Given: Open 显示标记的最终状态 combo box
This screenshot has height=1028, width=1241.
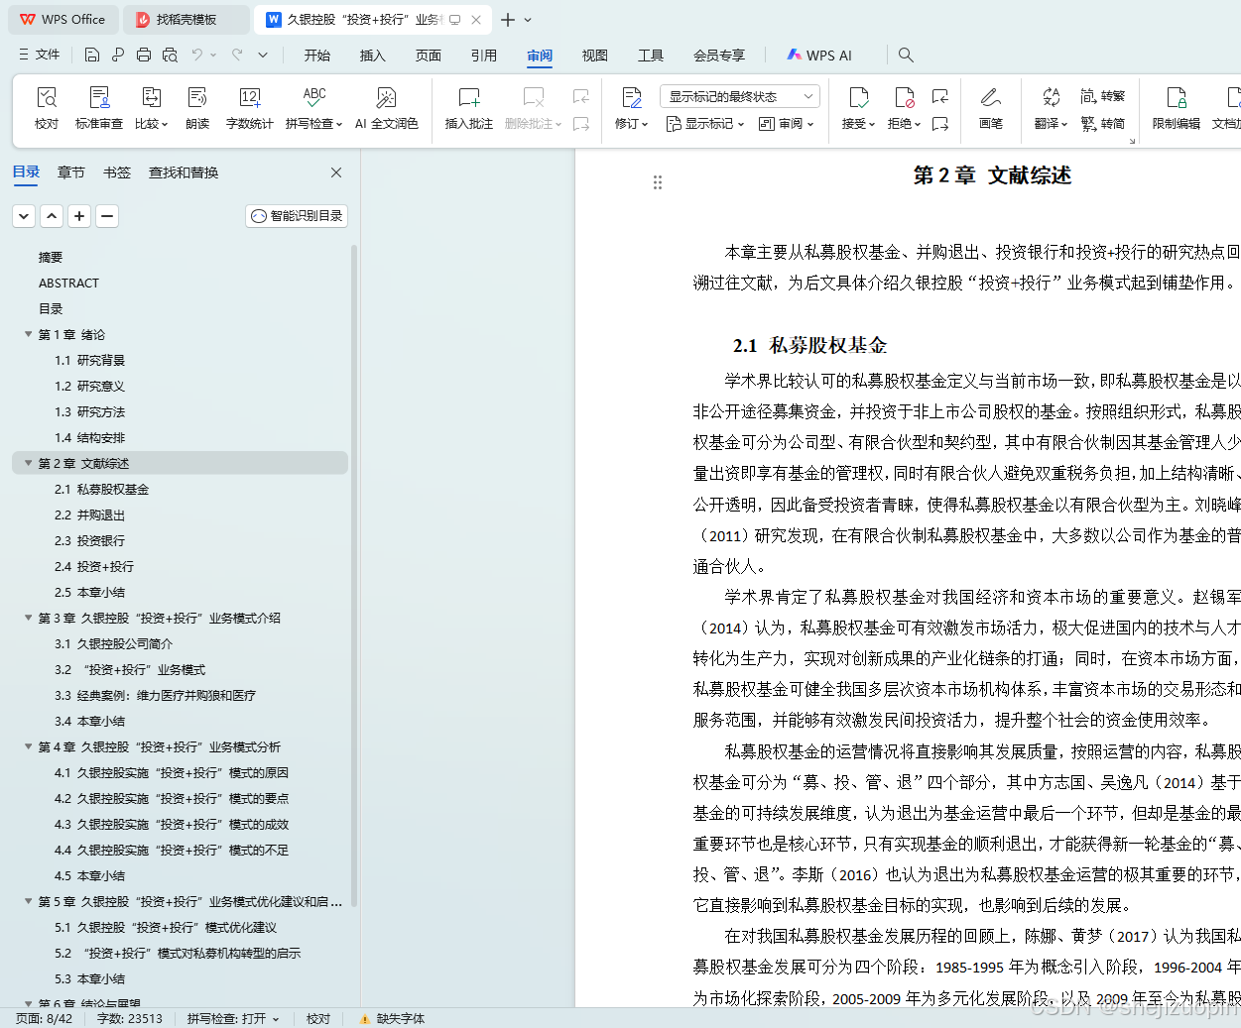Looking at the screenshot, I should (739, 96).
